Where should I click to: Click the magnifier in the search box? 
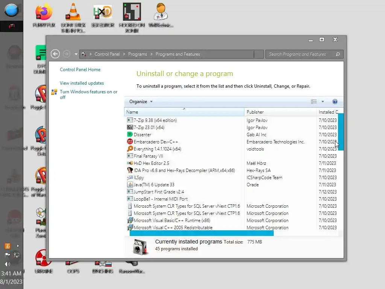click(338, 54)
